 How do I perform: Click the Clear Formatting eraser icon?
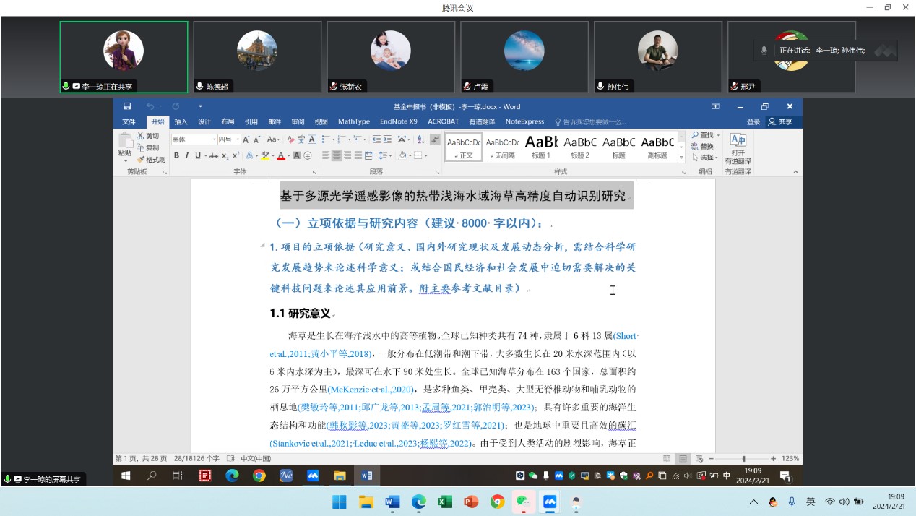coord(290,139)
